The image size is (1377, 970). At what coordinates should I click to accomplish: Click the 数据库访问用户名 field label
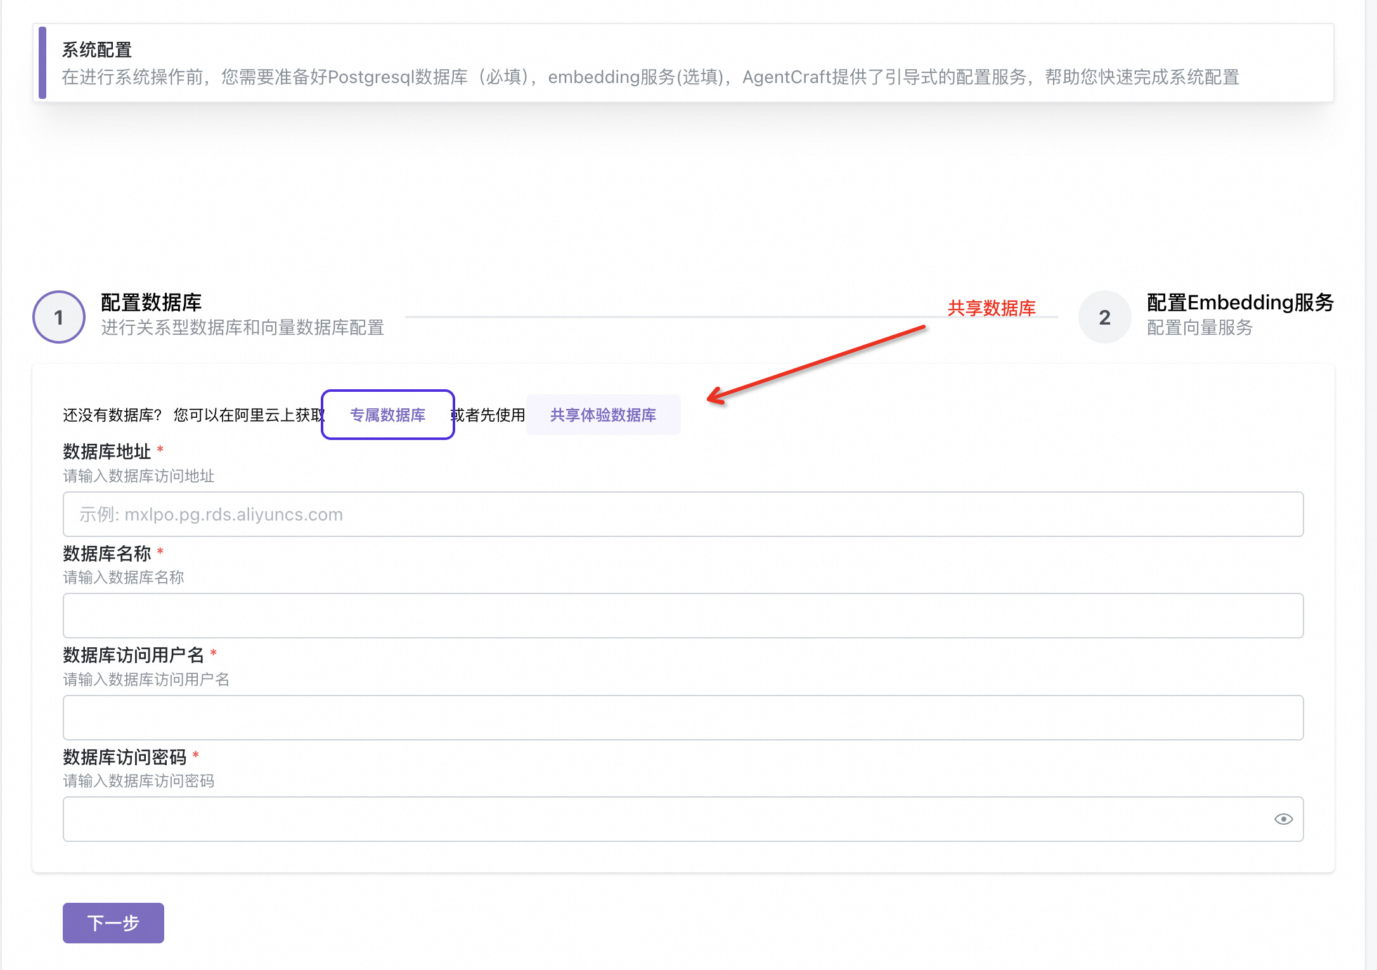click(x=133, y=655)
